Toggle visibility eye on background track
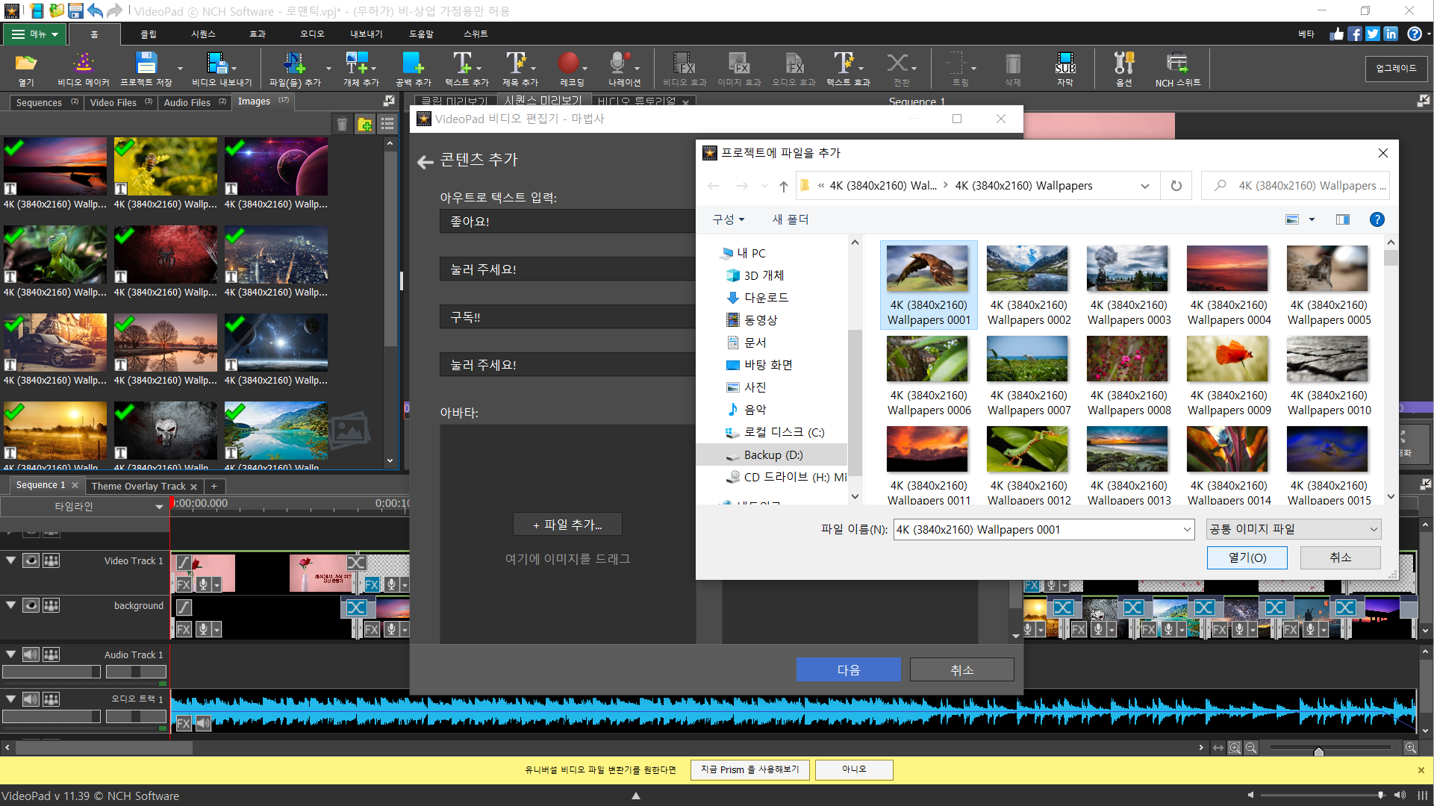 (x=31, y=605)
